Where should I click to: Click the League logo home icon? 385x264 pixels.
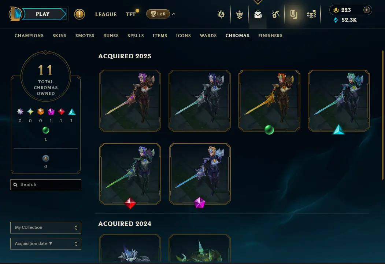pyautogui.click(x=16, y=14)
